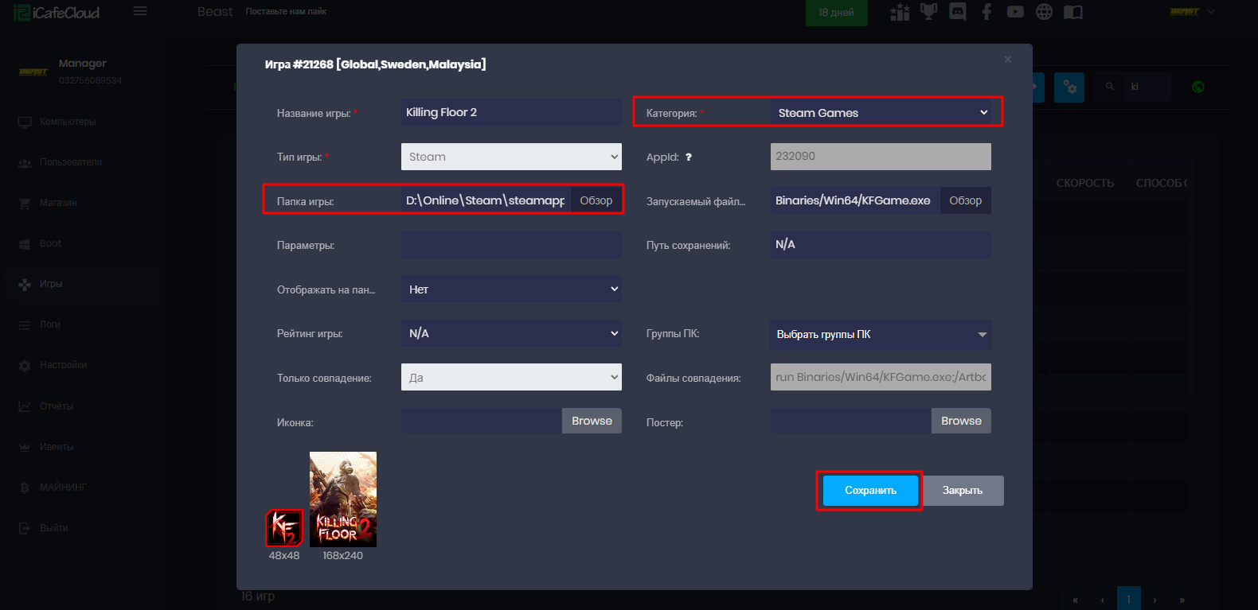Click the green globe icon on games page
The height and width of the screenshot is (610, 1258).
tap(1198, 87)
